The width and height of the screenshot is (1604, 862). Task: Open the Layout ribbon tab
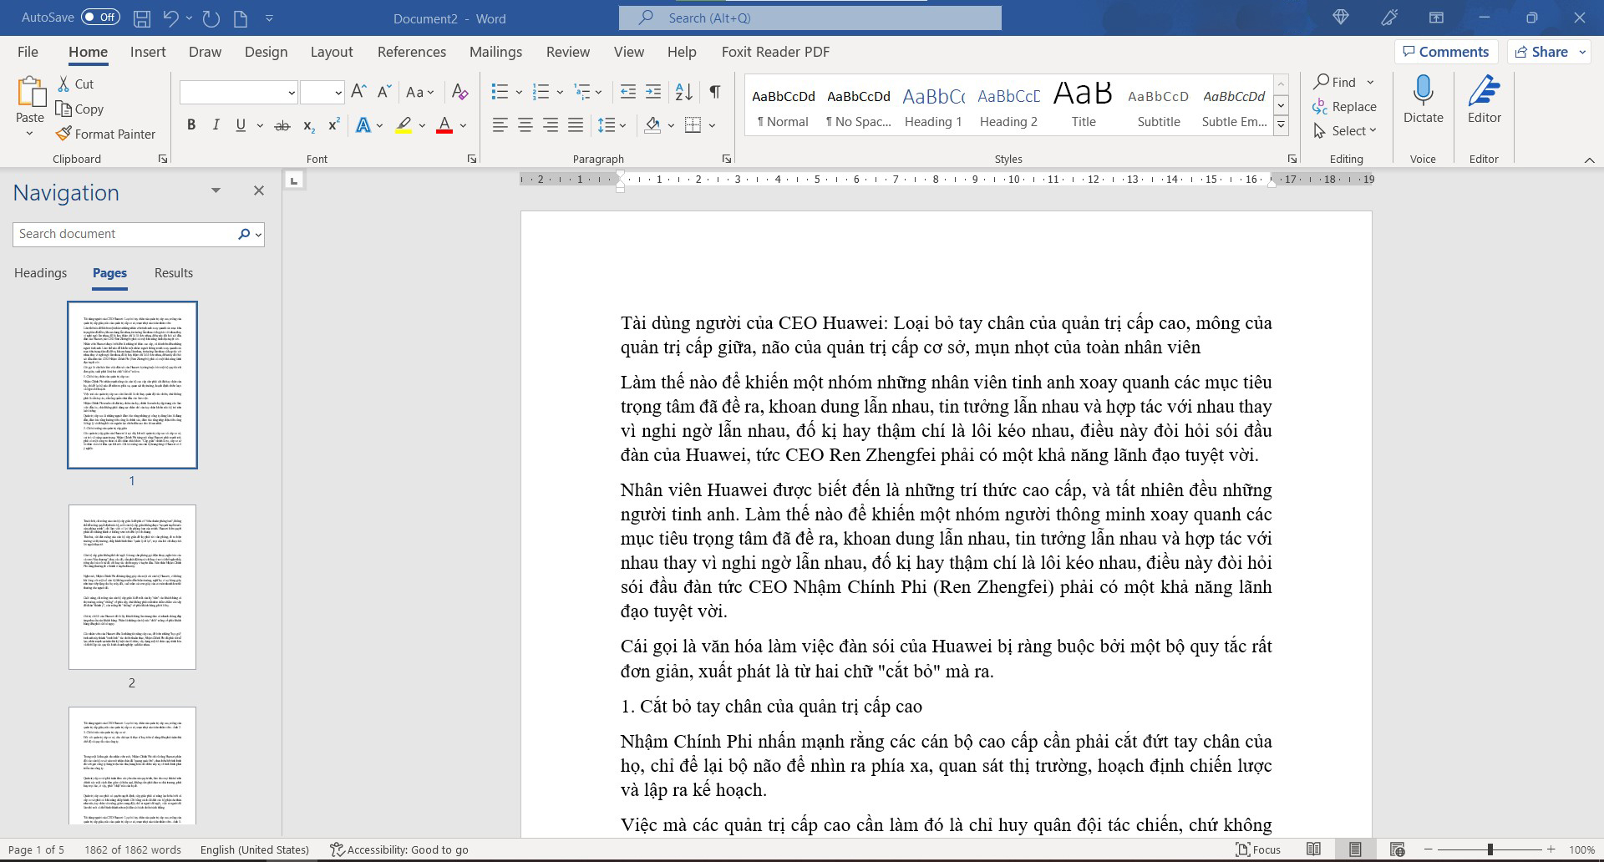click(x=332, y=52)
